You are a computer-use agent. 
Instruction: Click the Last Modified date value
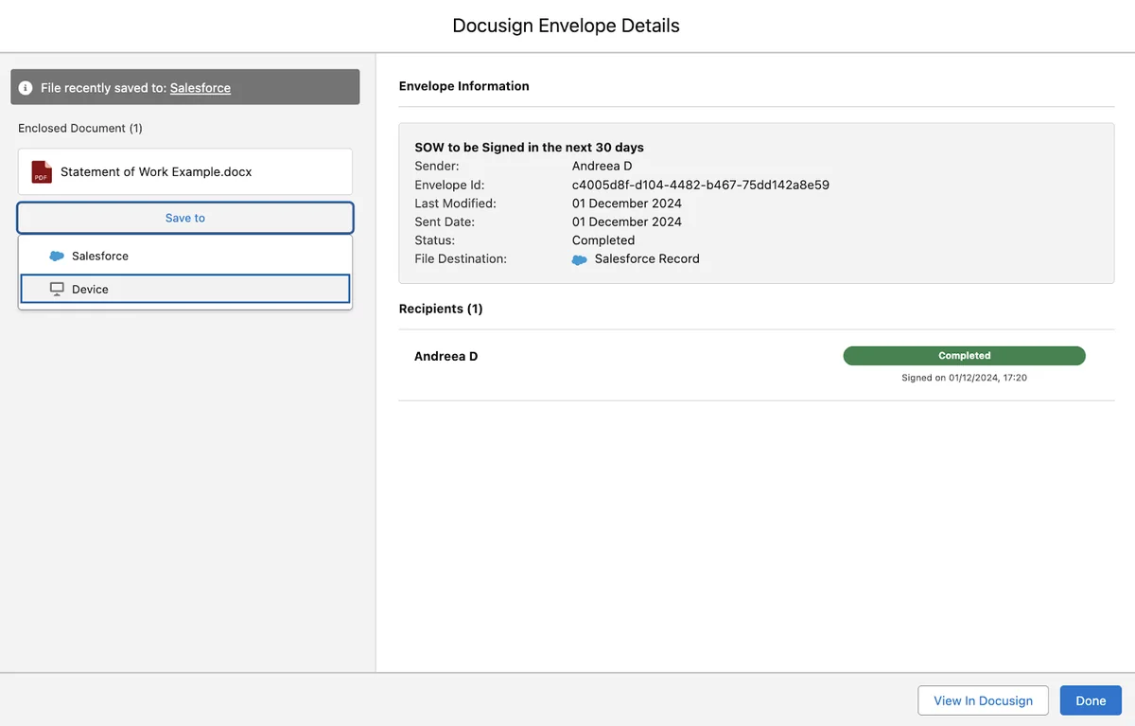[x=627, y=204]
